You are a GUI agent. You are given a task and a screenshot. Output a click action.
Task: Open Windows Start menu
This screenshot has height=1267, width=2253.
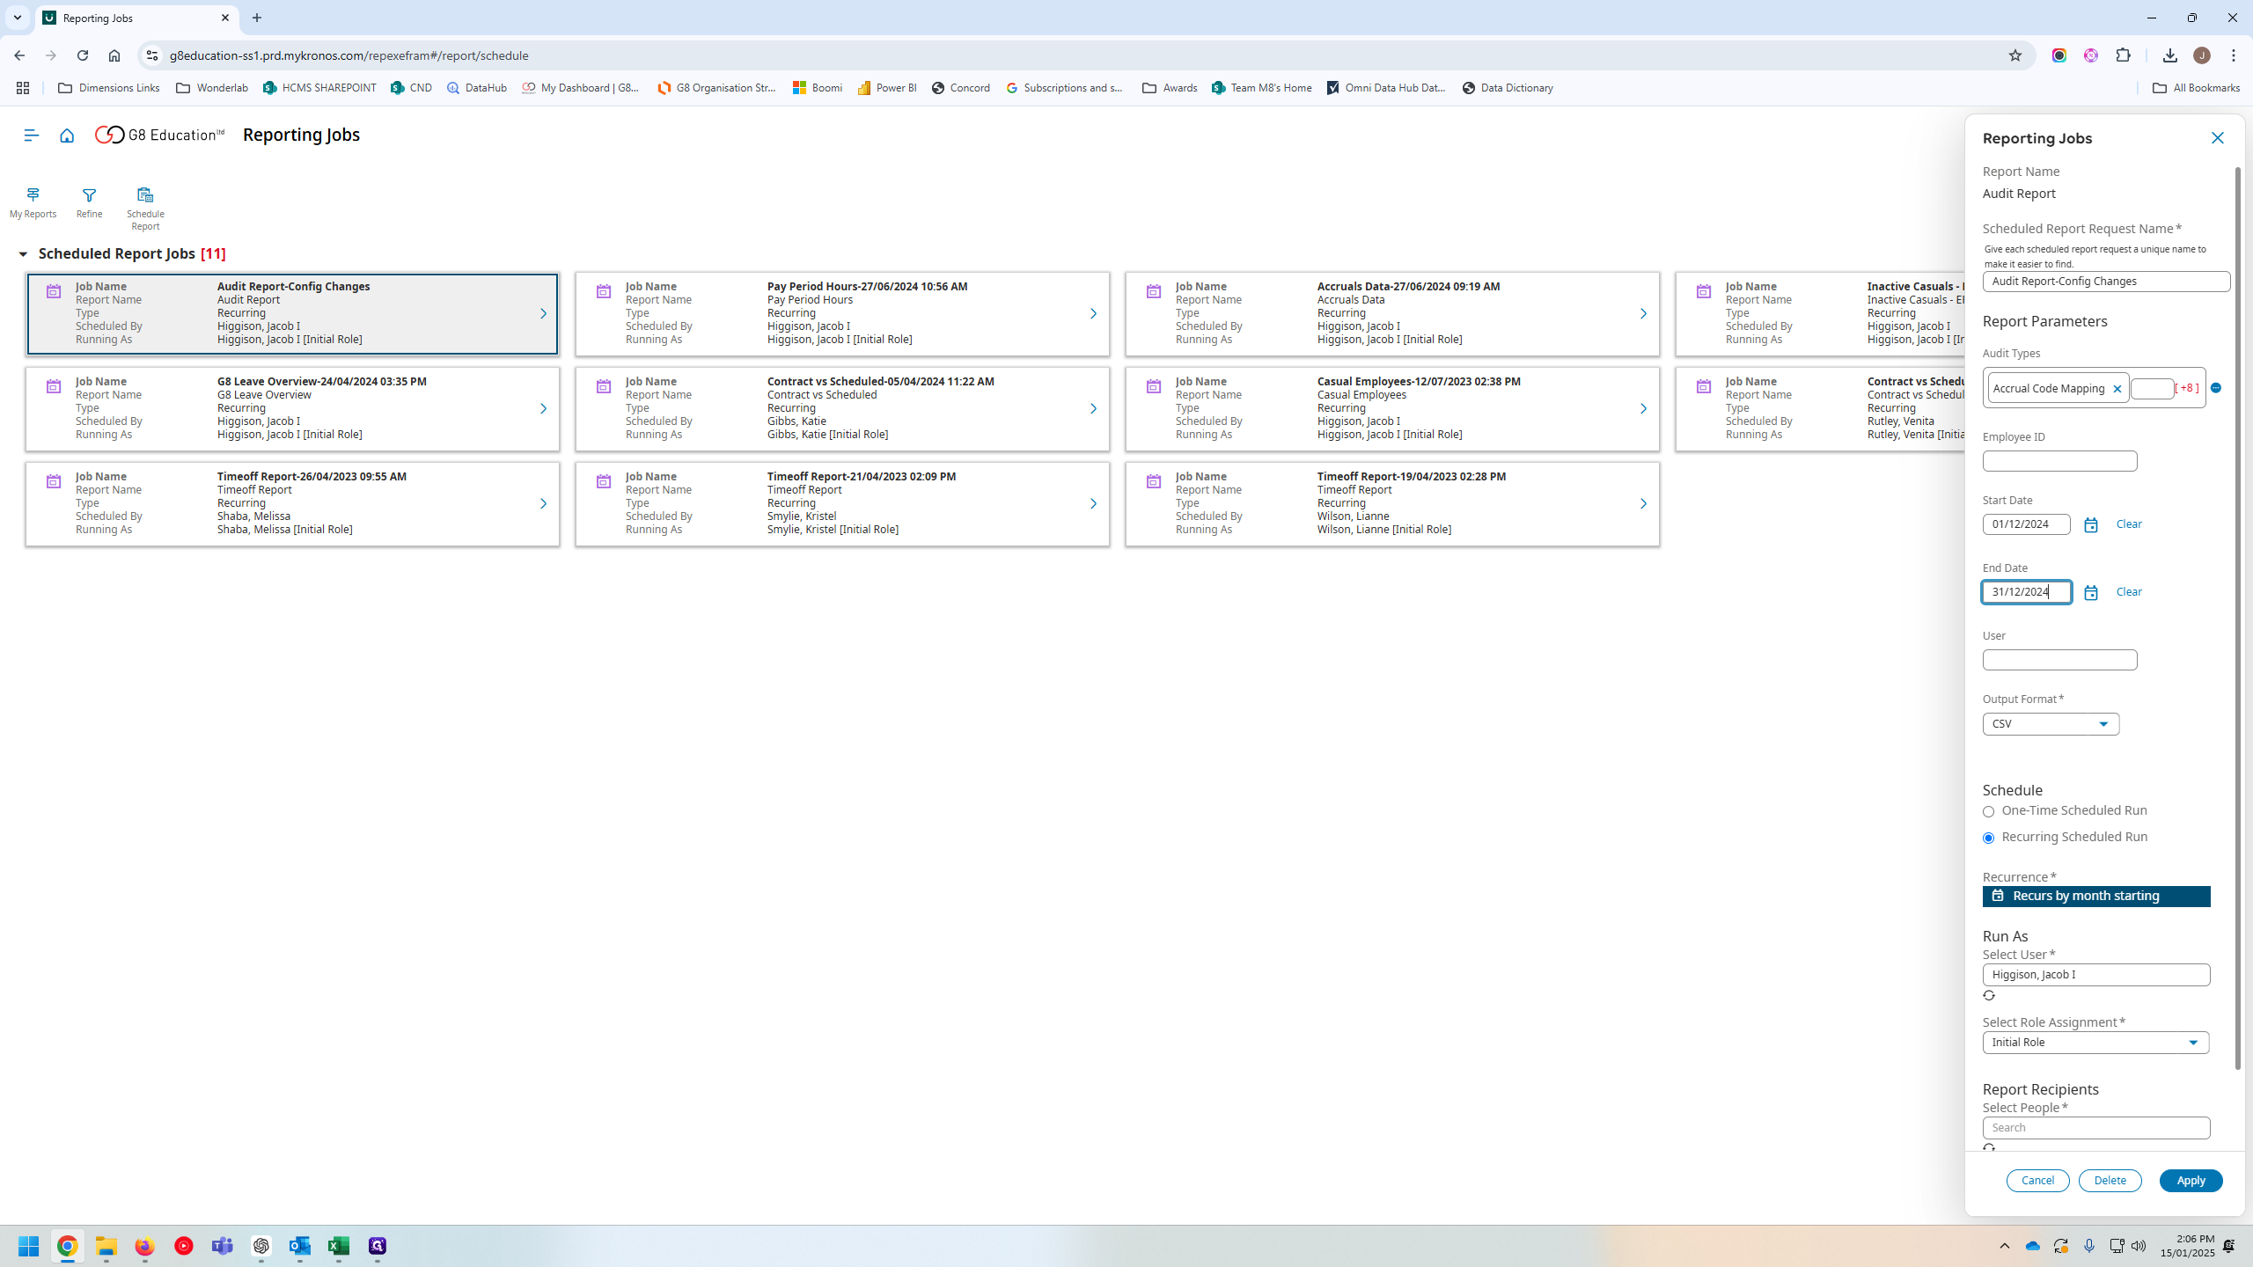pos(29,1246)
